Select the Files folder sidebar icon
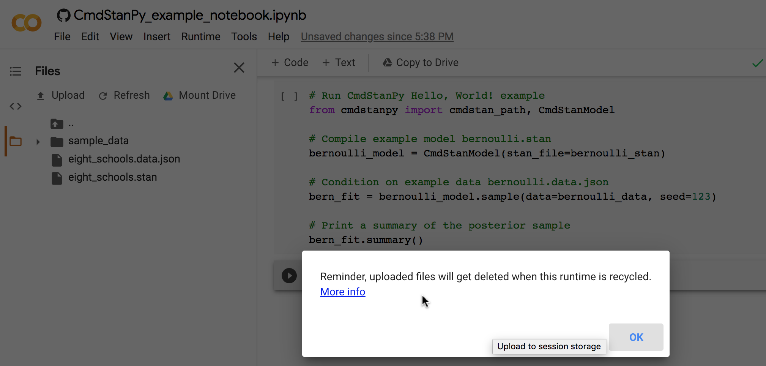The width and height of the screenshot is (766, 366). pyautogui.click(x=15, y=141)
